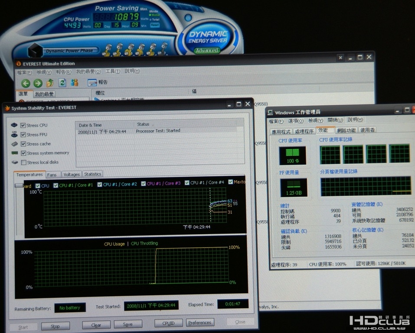Open the 我的最愛(O) menu in EVEREST
The image size is (415, 333).
click(x=88, y=72)
